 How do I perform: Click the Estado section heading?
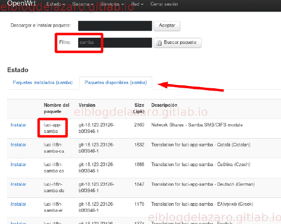tap(18, 70)
